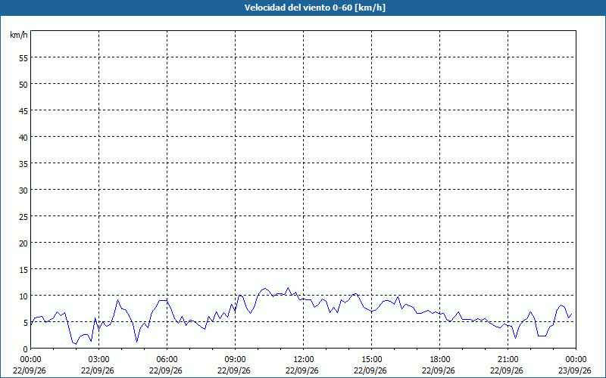Click the 10 value on the y-axis
606x378 pixels.
tap(23, 296)
